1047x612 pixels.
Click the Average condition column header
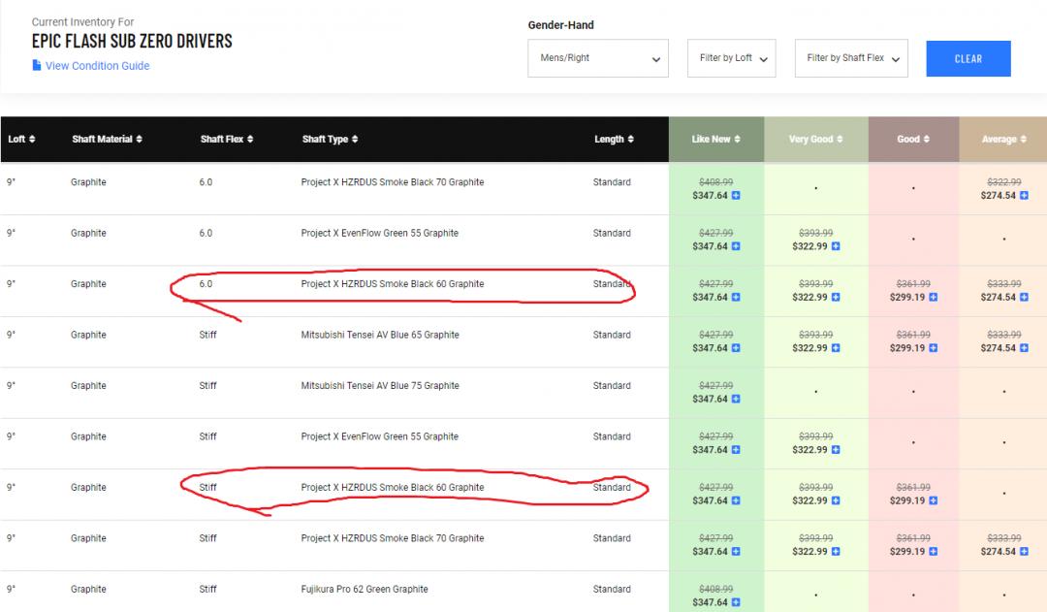[1003, 140]
